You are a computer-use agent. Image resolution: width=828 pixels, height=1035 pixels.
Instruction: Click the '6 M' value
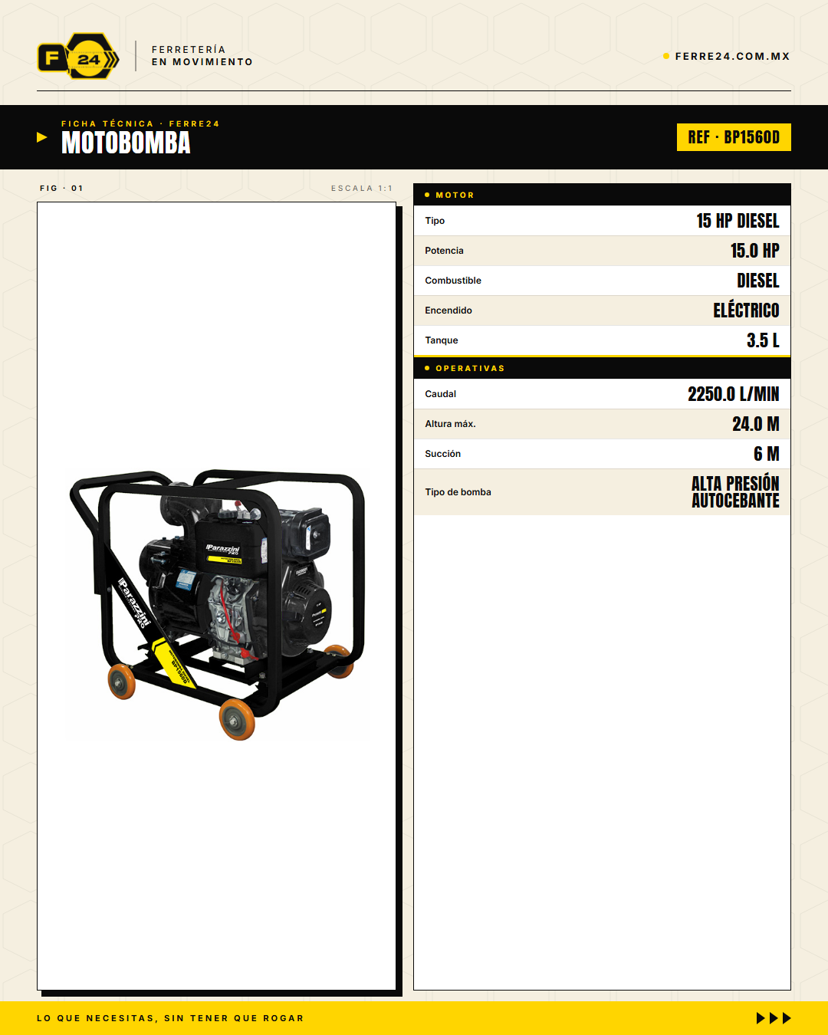click(766, 454)
